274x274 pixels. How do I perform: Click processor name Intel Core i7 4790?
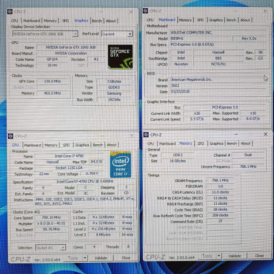pyautogui.click(x=69, y=156)
